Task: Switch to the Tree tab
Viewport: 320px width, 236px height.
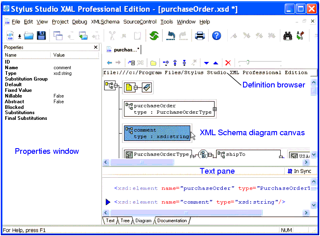Action: tap(125, 221)
